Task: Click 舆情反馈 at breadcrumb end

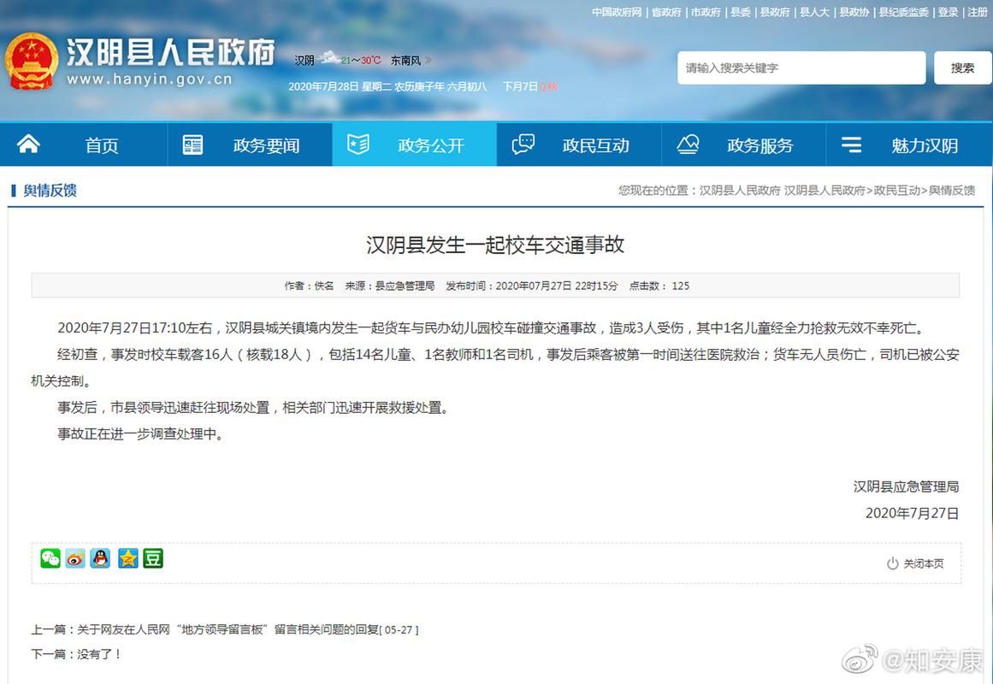Action: (952, 190)
